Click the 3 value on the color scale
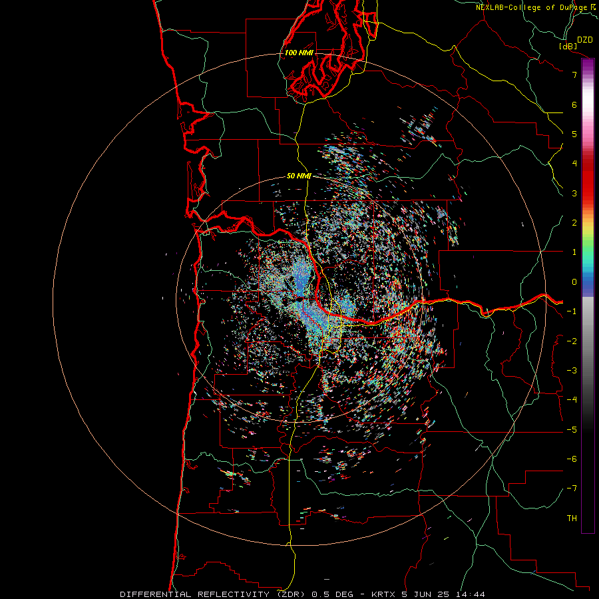This screenshot has width=599, height=599. click(574, 193)
